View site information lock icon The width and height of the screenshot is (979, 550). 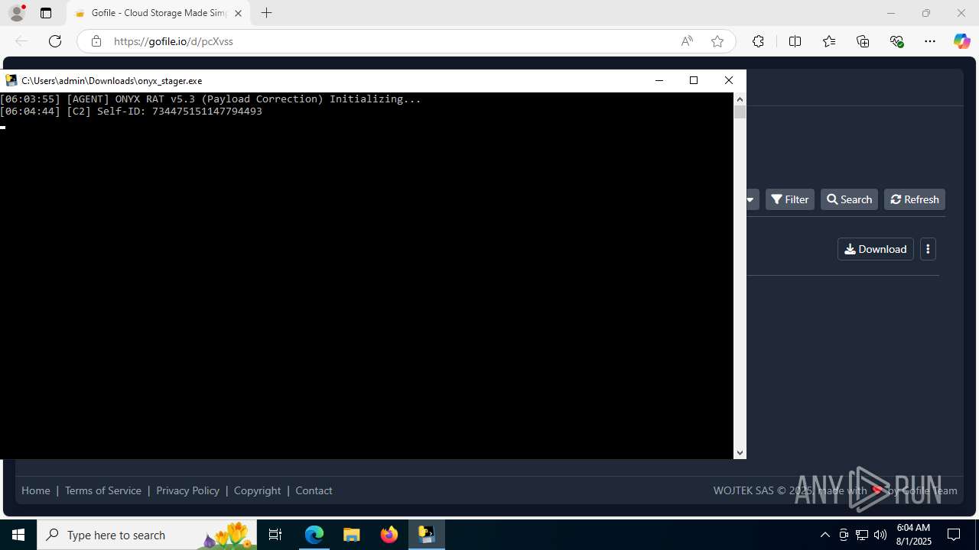point(96,41)
